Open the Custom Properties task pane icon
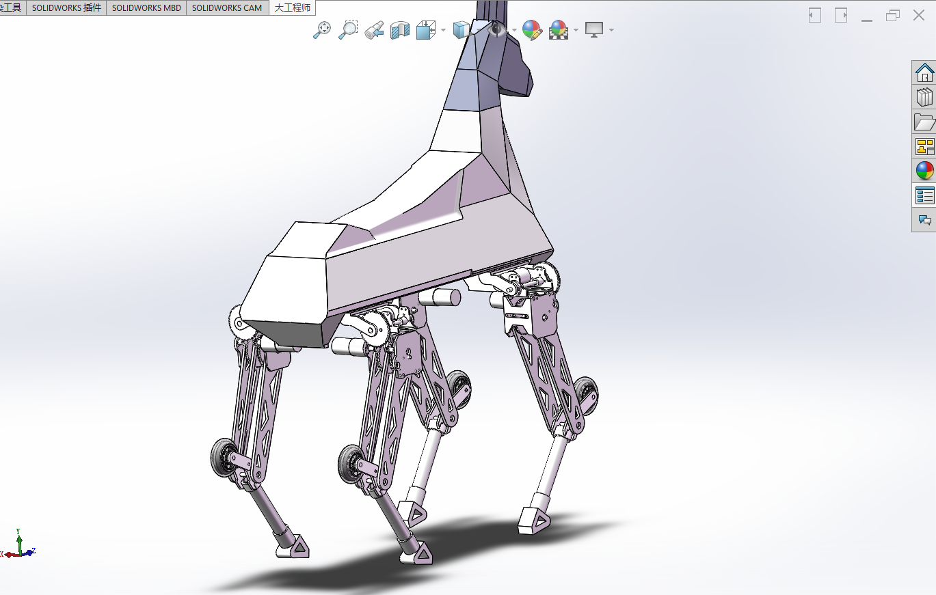 (924, 195)
